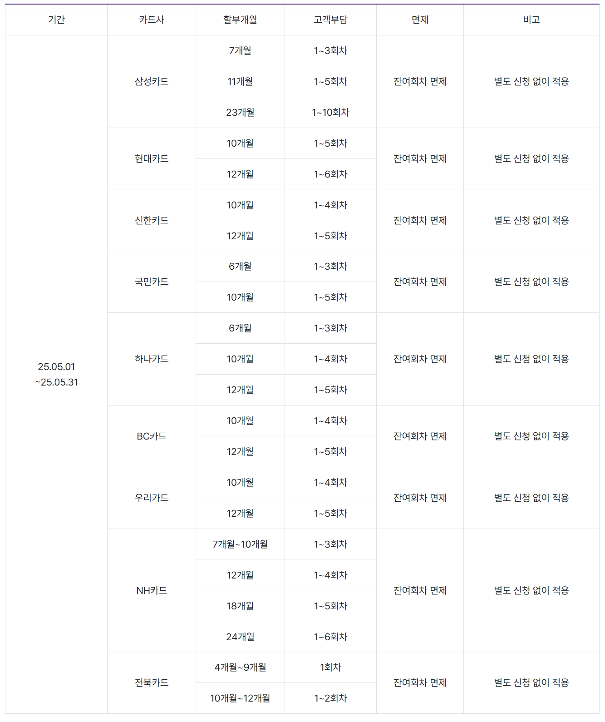This screenshot has height=722, width=605.
Task: Select the 우리카드 cell
Action: click(152, 498)
